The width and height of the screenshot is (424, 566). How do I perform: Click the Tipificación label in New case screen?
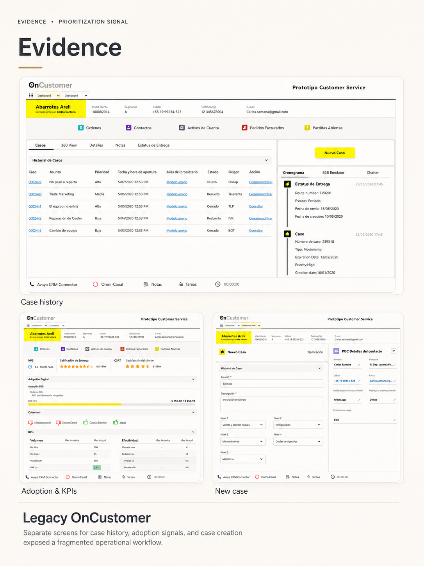pos(315,352)
